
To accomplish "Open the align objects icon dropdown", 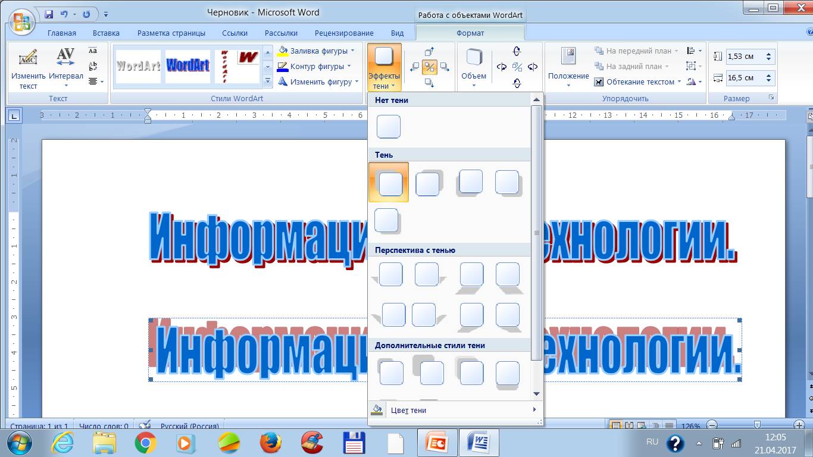I will tap(694, 51).
